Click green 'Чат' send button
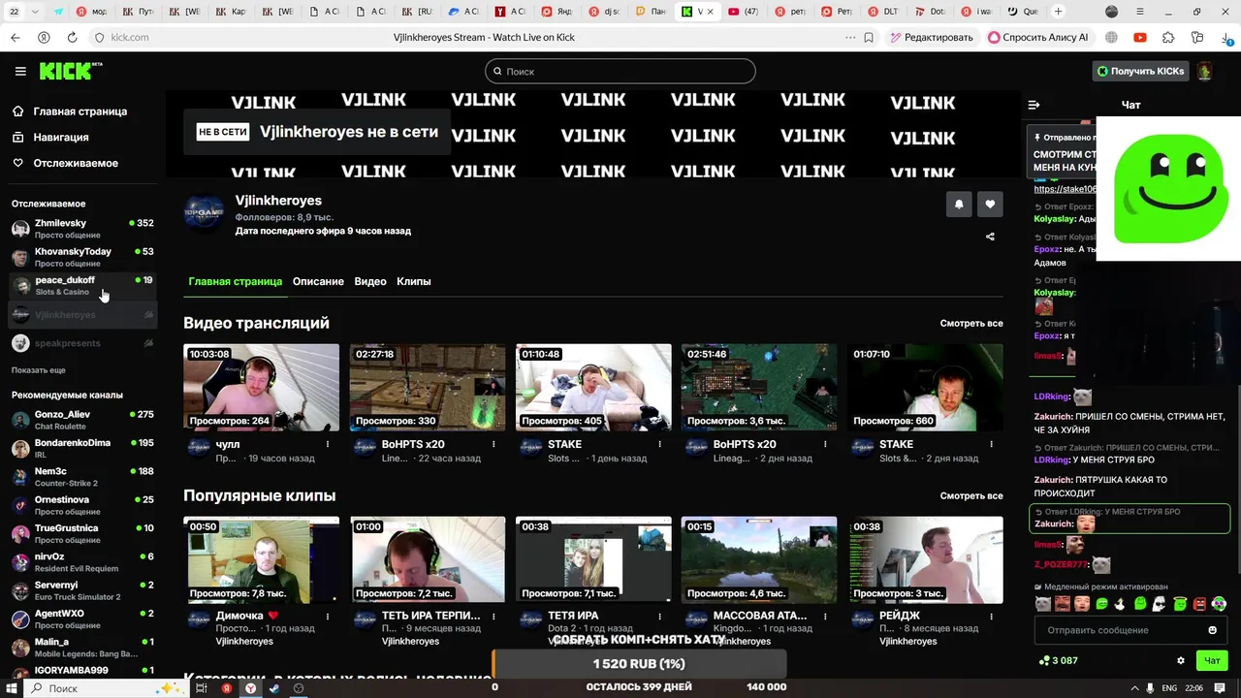 tap(1212, 660)
